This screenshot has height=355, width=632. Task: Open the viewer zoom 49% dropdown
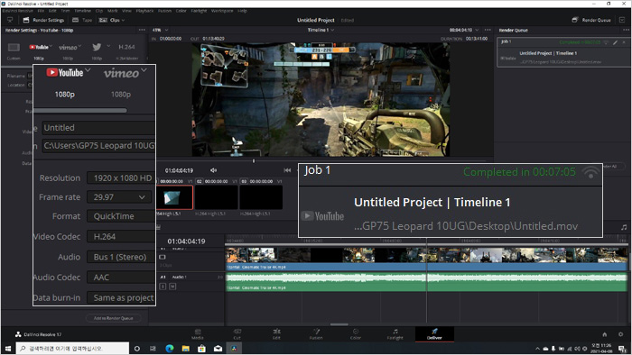click(x=161, y=30)
